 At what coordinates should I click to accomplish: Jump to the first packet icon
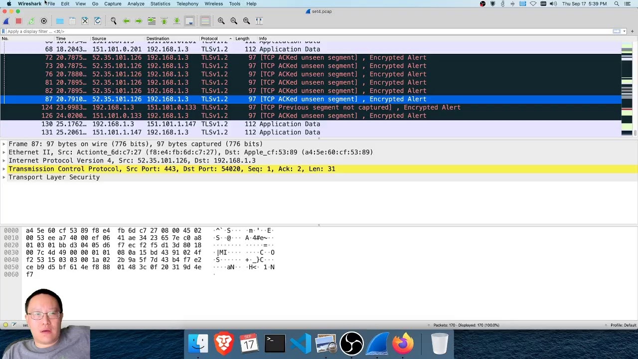point(164,21)
